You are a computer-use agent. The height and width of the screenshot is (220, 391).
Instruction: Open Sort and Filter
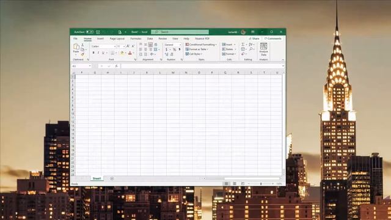click(250, 45)
